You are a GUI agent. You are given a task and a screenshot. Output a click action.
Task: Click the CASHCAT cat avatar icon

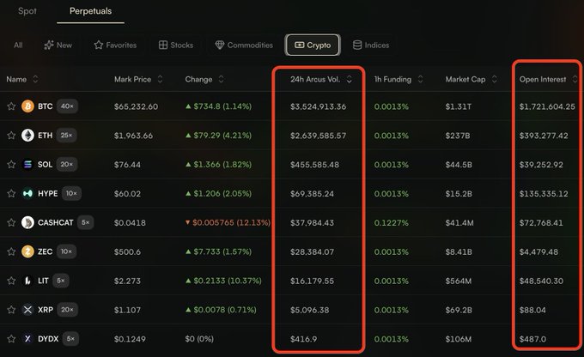[27, 222]
